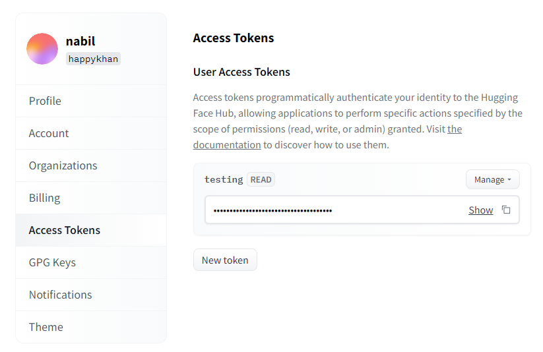
Task: Click the testing token name
Action: coord(224,179)
